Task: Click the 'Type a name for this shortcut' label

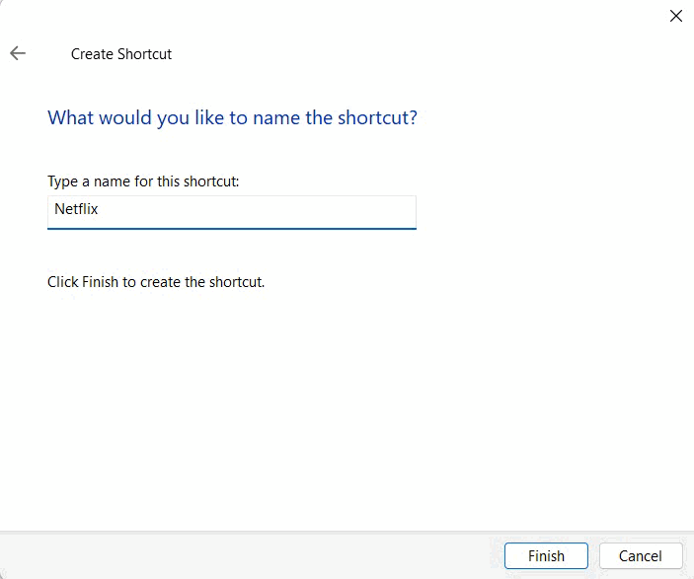Action: pyautogui.click(x=143, y=181)
